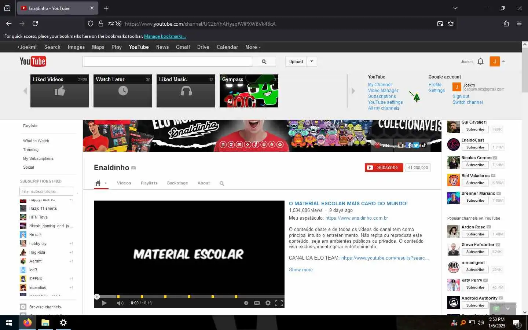Bookmark this page with the star
This screenshot has height=330, width=528.
coord(451,23)
